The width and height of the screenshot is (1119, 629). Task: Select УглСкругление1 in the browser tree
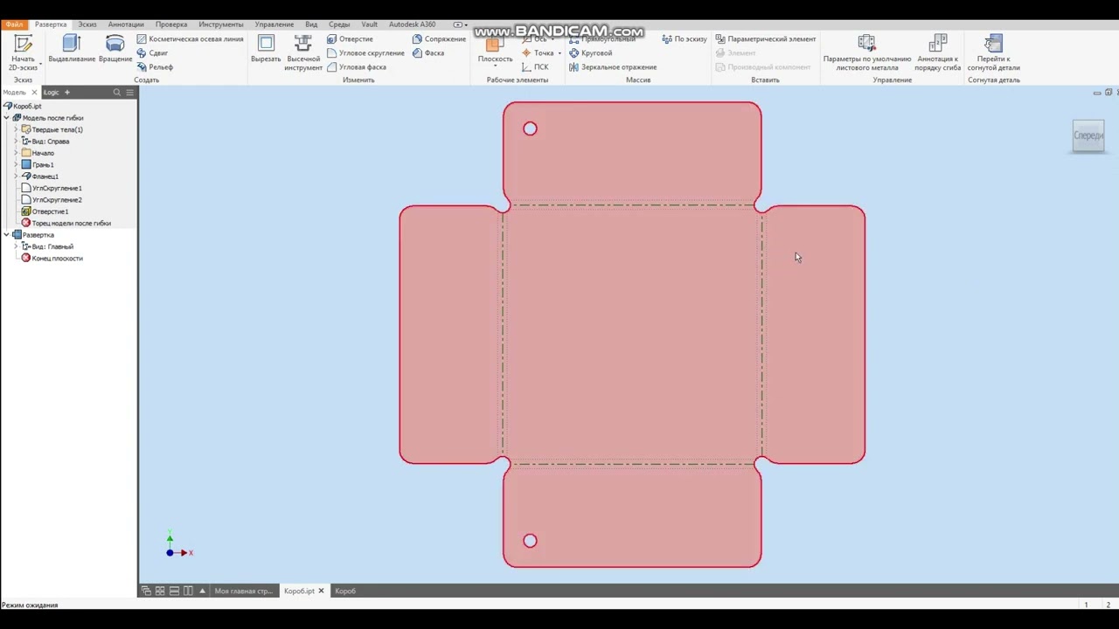coord(52,188)
